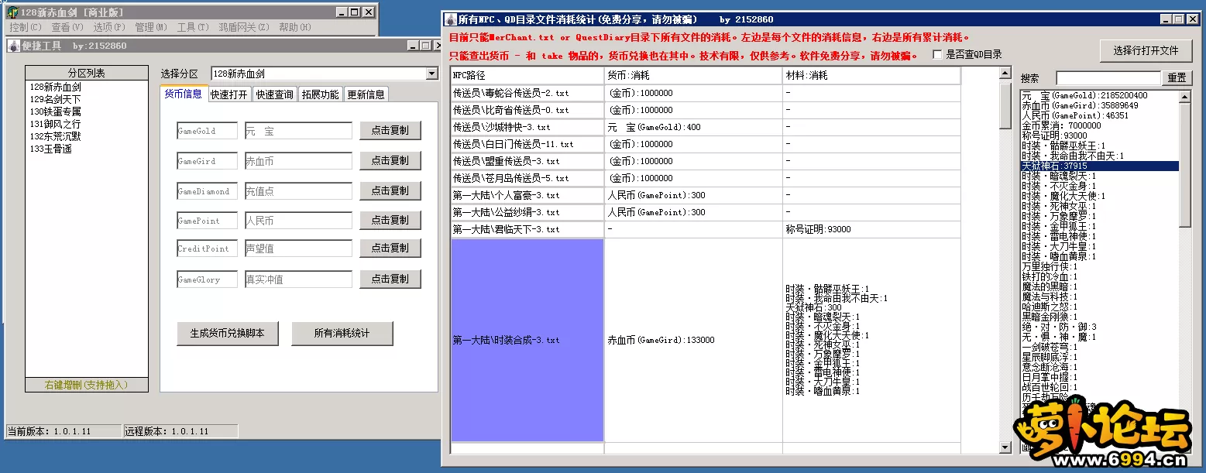
Task: Click the cumulative list vertical scrollbar thumb
Action: click(x=1184, y=165)
